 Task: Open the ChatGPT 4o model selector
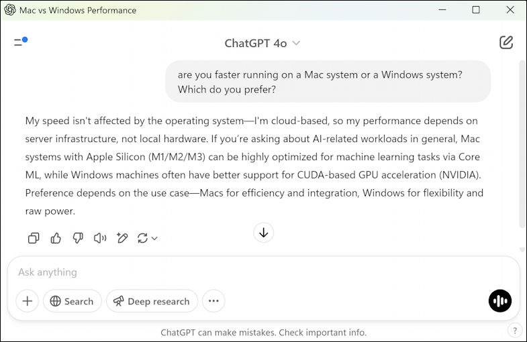point(262,44)
